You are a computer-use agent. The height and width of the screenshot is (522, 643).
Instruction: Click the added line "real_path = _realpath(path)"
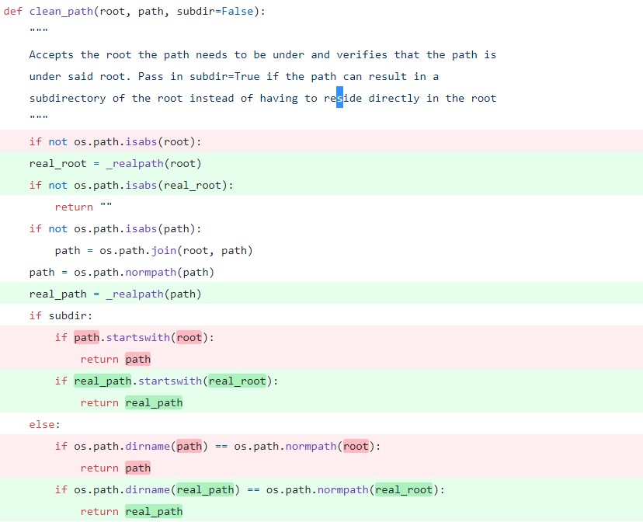[x=115, y=294]
